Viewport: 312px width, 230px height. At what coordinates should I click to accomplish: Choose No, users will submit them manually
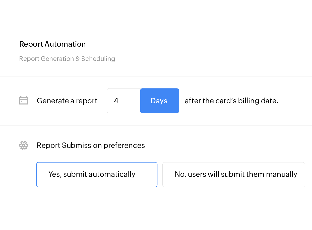point(233,175)
